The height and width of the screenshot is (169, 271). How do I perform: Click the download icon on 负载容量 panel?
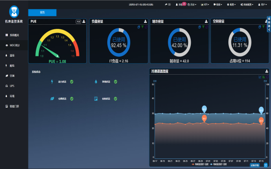coord(145,21)
